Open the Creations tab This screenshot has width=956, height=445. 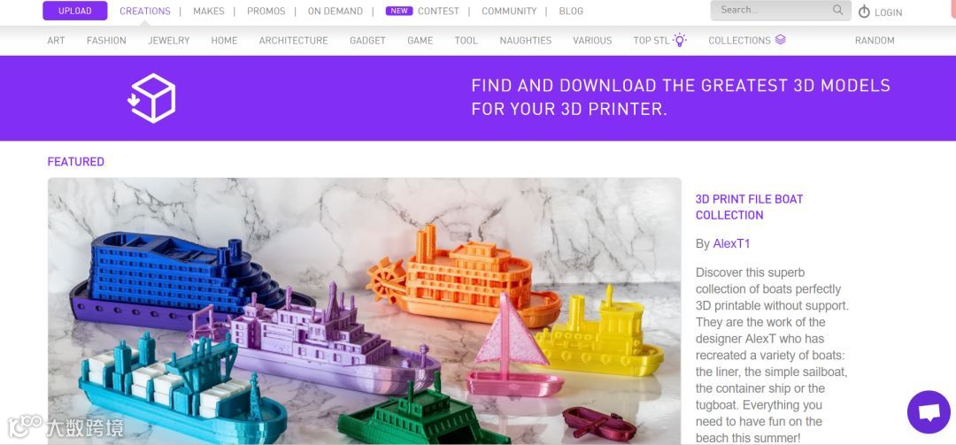coord(145,11)
